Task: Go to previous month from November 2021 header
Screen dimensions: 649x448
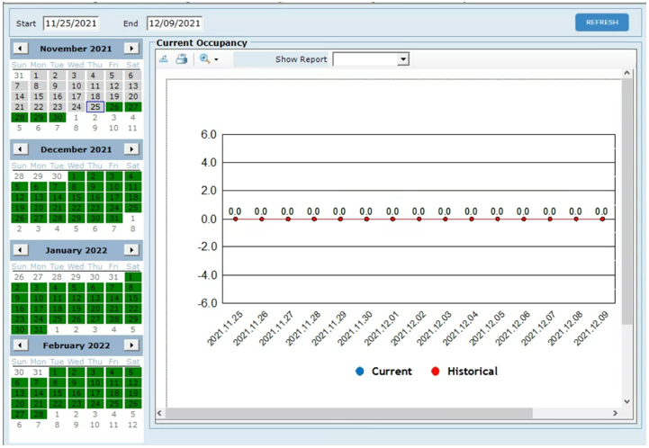Action: [21, 49]
